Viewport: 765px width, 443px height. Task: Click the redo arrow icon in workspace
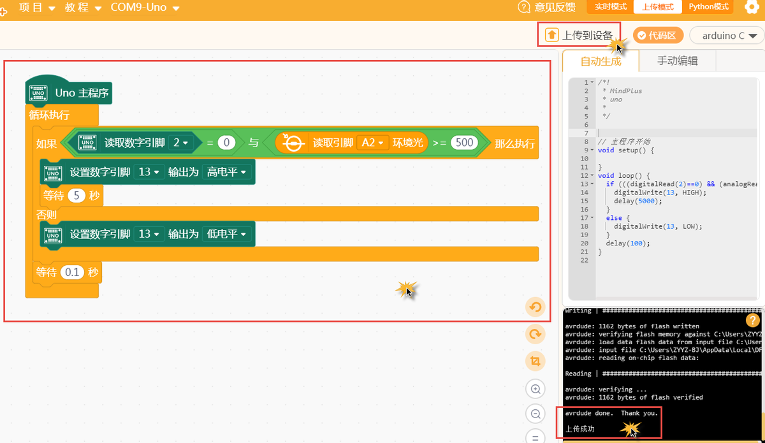(535, 334)
